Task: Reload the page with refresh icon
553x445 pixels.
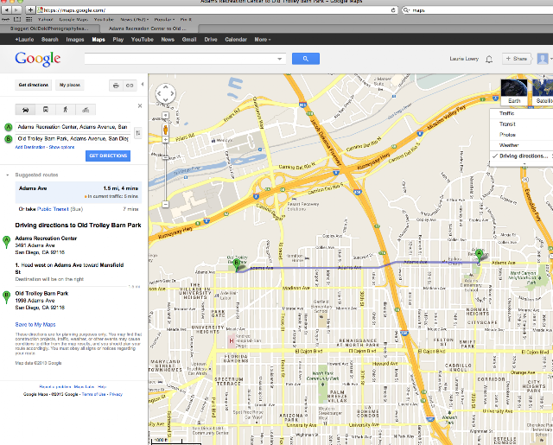Action: click(393, 10)
